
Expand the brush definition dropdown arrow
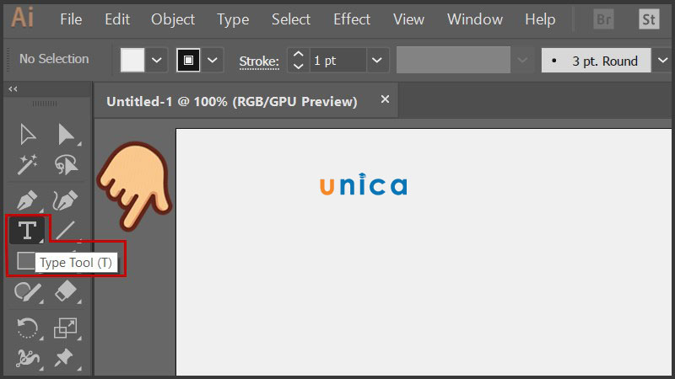pyautogui.click(x=662, y=61)
